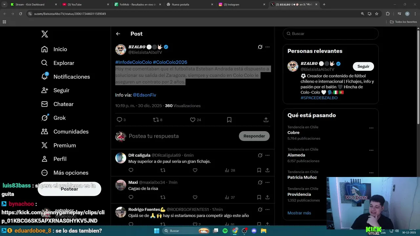The height and width of the screenshot is (236, 420).
Task: Like the main post with 24 likes
Action: [x=195, y=120]
